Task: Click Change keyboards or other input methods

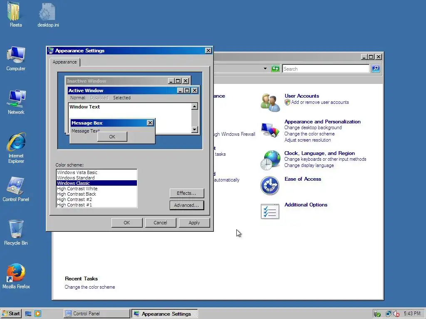Action: (x=325, y=159)
